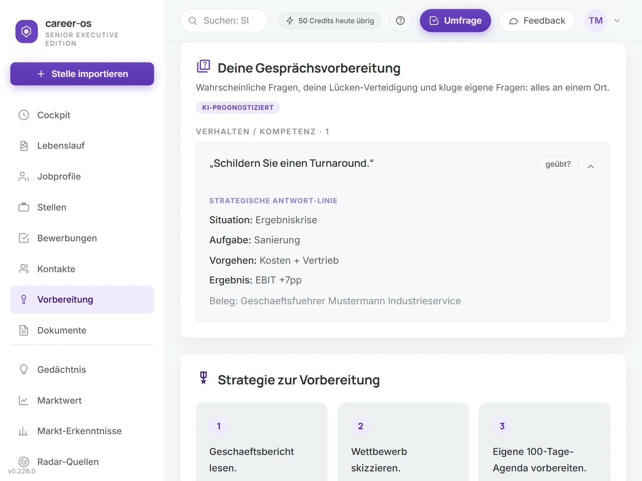Collapse the Turnaround question with the chevron
The image size is (642, 481).
click(591, 166)
